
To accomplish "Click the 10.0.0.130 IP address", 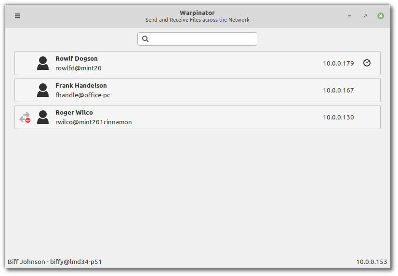I will (x=338, y=118).
